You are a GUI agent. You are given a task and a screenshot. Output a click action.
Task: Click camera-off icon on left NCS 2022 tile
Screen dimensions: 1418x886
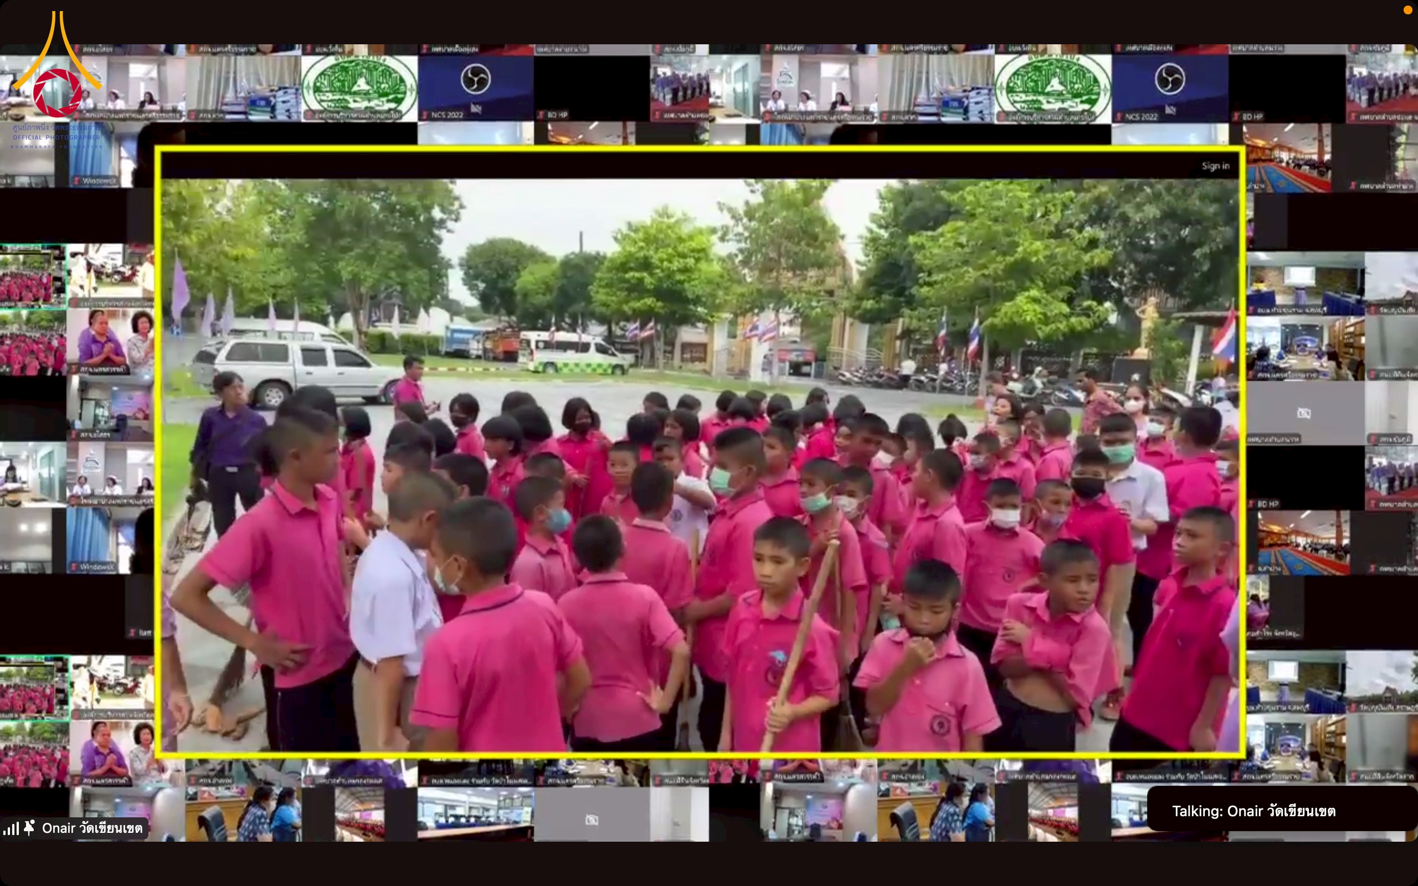click(x=476, y=109)
